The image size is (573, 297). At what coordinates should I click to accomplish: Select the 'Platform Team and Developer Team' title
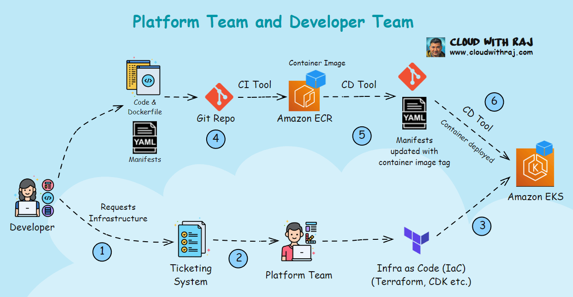pyautogui.click(x=273, y=22)
